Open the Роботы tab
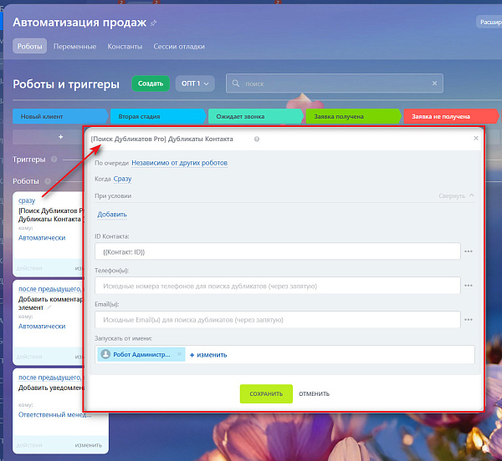The image size is (502, 461). click(30, 46)
